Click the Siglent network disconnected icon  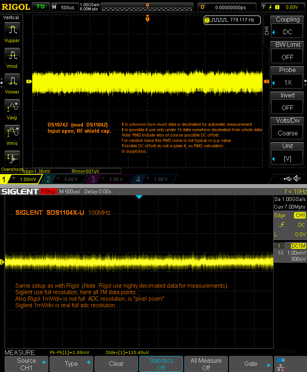[281, 367]
